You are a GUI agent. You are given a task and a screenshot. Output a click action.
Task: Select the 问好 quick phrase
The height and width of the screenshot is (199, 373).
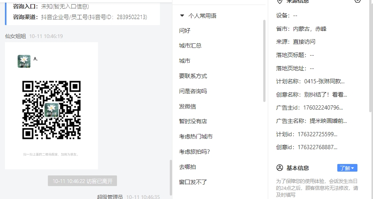185,30
